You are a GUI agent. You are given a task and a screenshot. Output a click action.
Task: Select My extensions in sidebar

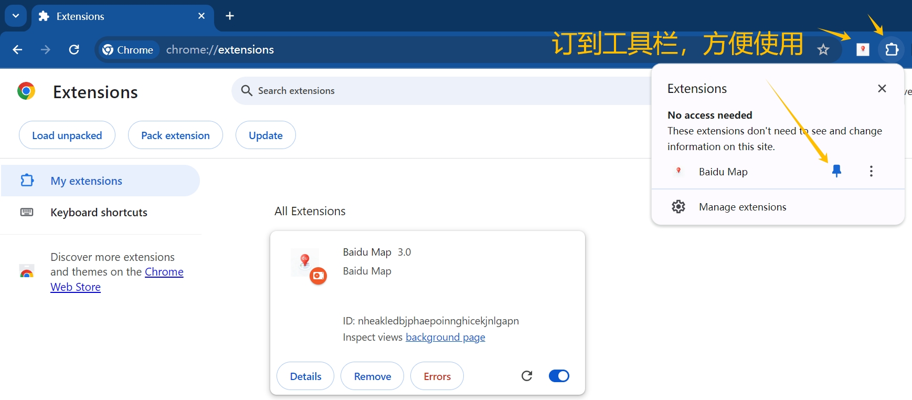tap(100, 181)
